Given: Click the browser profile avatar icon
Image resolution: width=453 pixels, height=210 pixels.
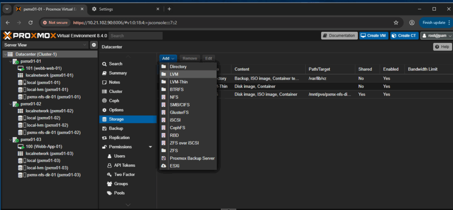Looking at the screenshot, I should (412, 23).
